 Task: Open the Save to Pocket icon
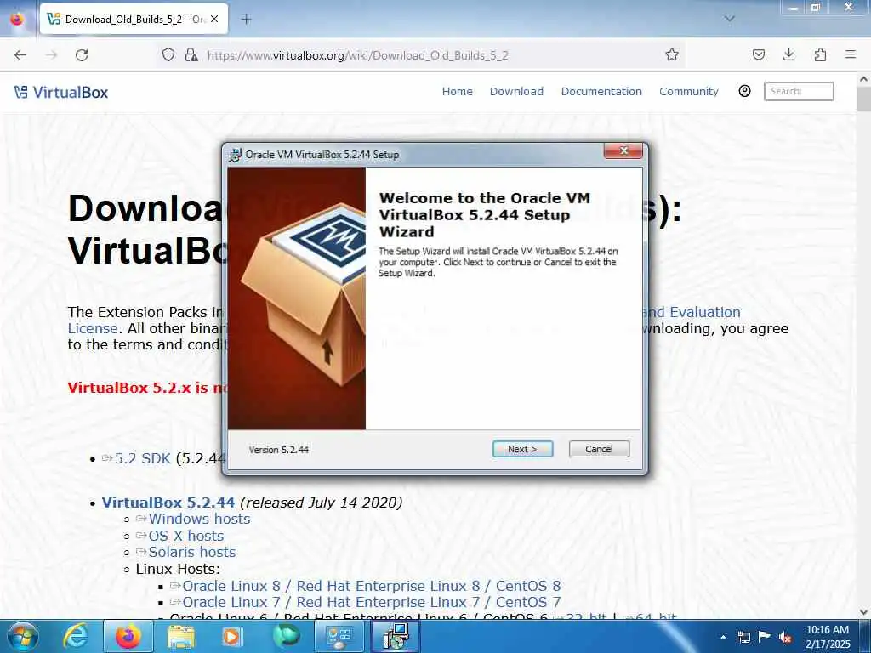[758, 54]
